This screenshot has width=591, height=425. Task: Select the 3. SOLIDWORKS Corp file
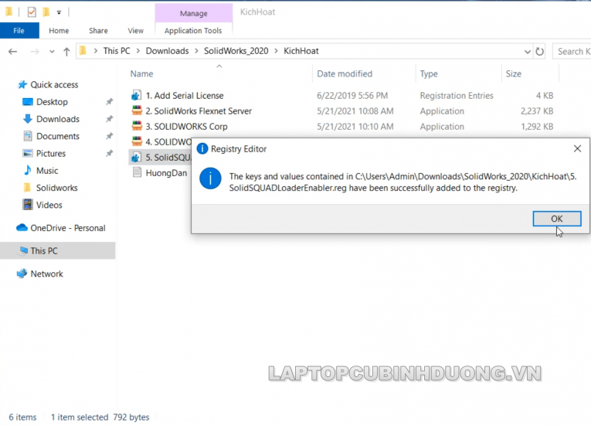pos(187,126)
